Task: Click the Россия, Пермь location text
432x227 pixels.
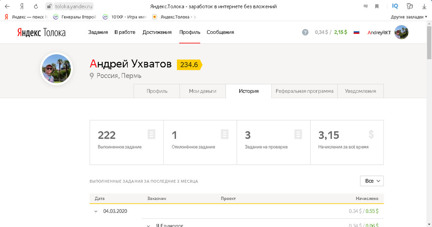Action: point(119,76)
